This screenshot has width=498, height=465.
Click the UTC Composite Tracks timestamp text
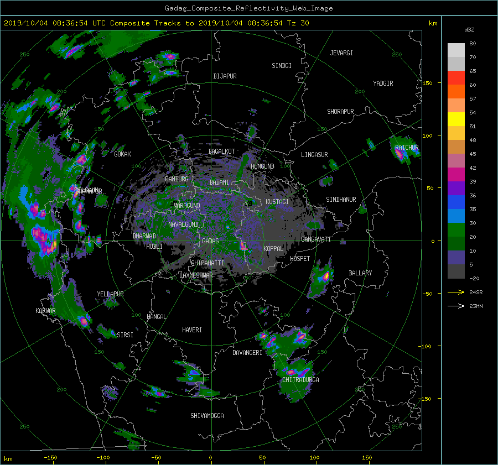click(156, 23)
